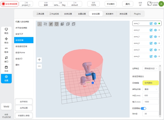Image resolution: width=164 pixels, height=120 pixels.
Task: Open the edit icon for zone_4
Action: point(151,43)
